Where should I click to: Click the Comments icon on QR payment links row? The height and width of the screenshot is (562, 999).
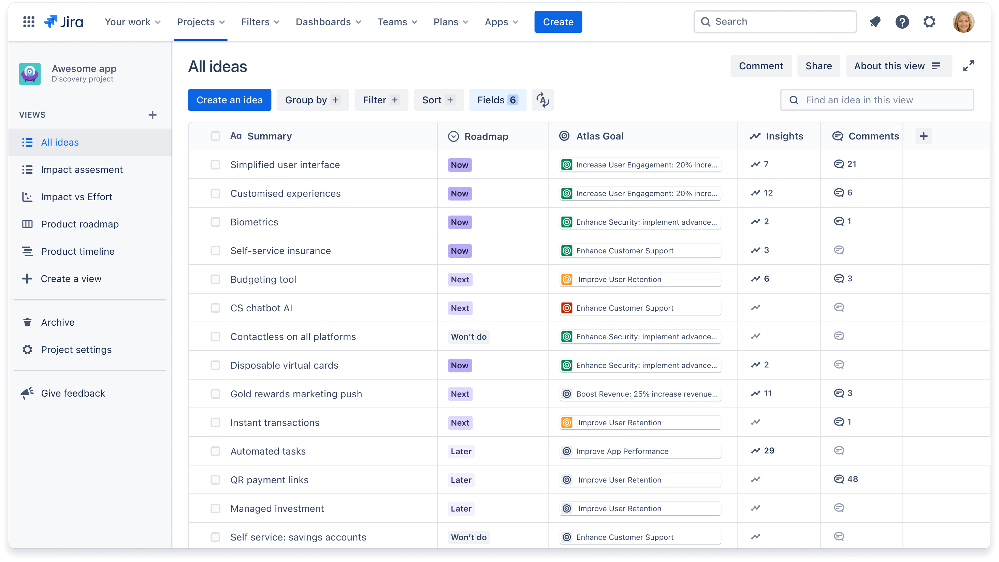point(838,478)
